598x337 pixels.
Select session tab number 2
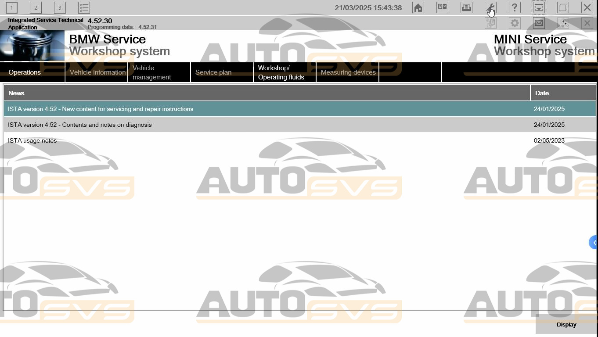36,7
